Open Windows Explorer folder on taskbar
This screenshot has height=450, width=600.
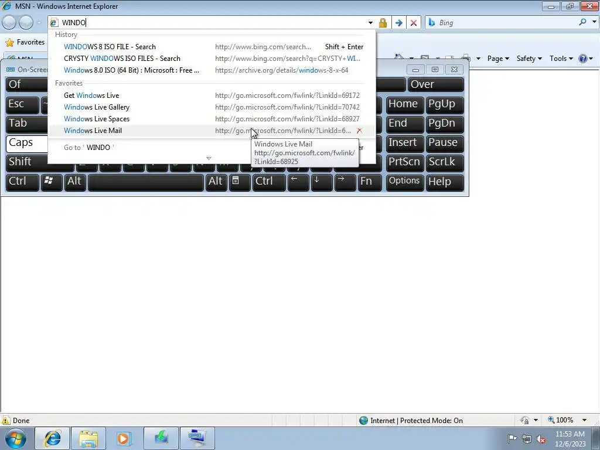[88, 438]
